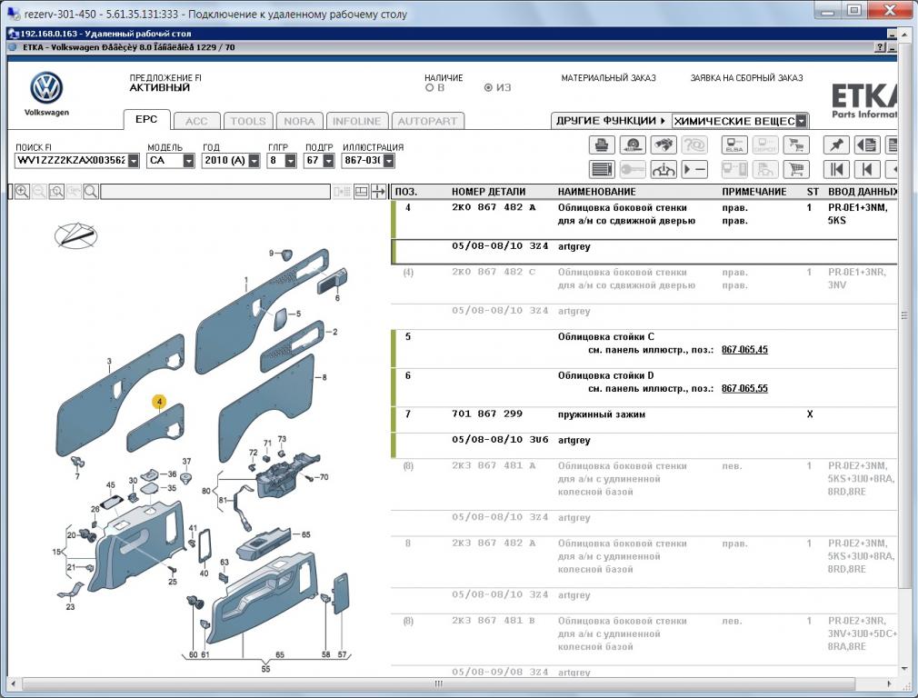The height and width of the screenshot is (698, 918).
Task: Switch to the INFOLINE tab
Action: point(356,121)
